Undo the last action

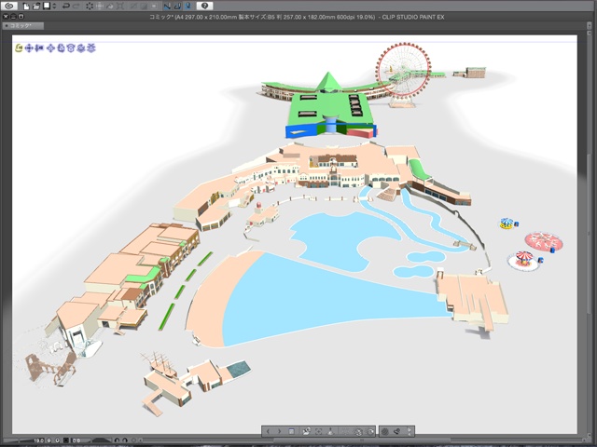click(x=66, y=6)
